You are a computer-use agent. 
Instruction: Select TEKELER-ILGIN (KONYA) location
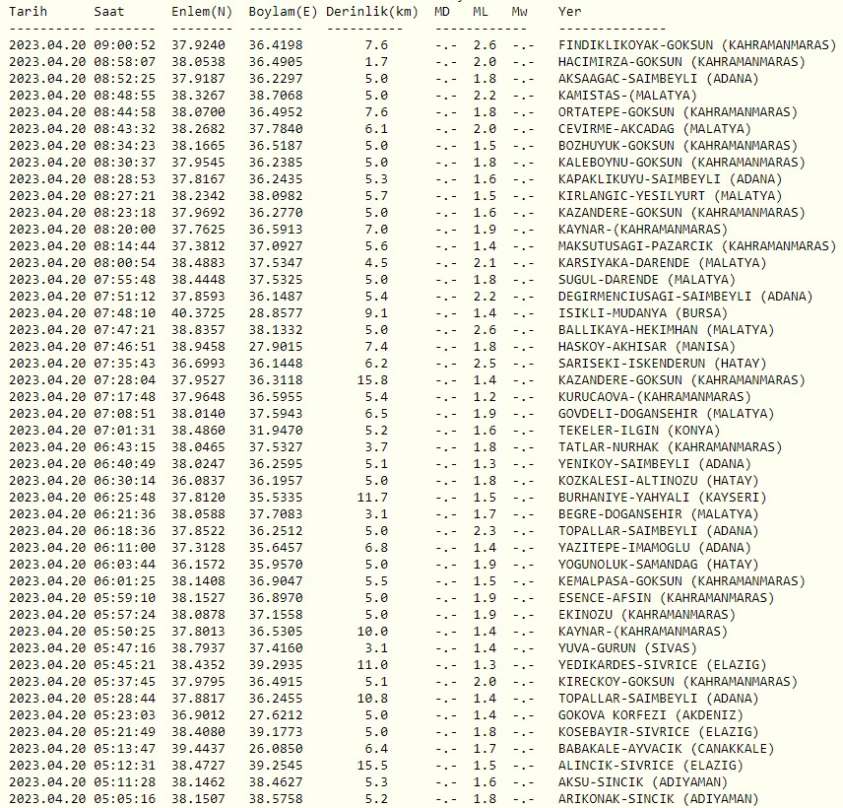tap(639, 430)
